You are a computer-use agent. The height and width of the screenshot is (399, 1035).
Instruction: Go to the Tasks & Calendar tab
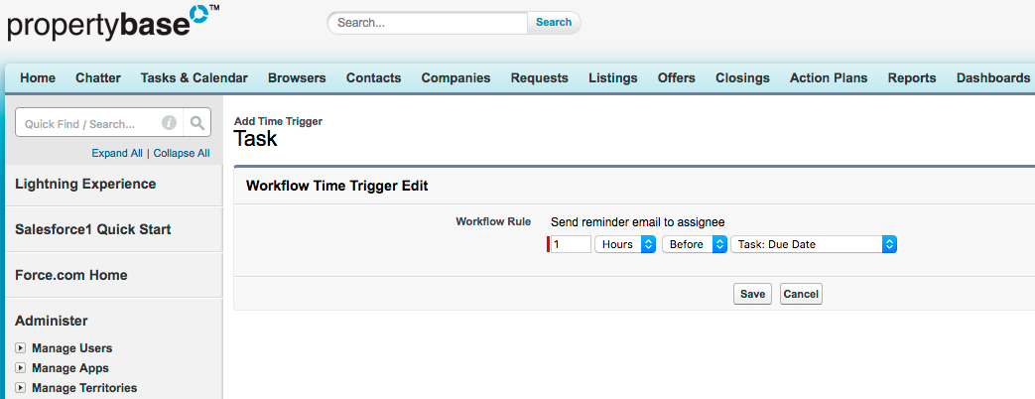(194, 78)
